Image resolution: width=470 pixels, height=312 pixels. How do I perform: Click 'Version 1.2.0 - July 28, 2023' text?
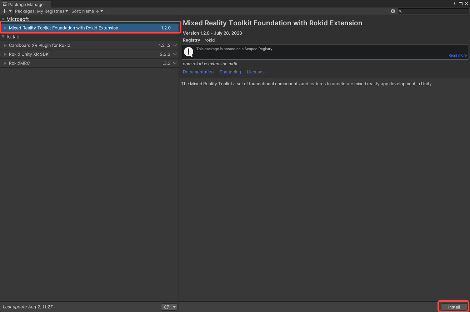point(212,33)
